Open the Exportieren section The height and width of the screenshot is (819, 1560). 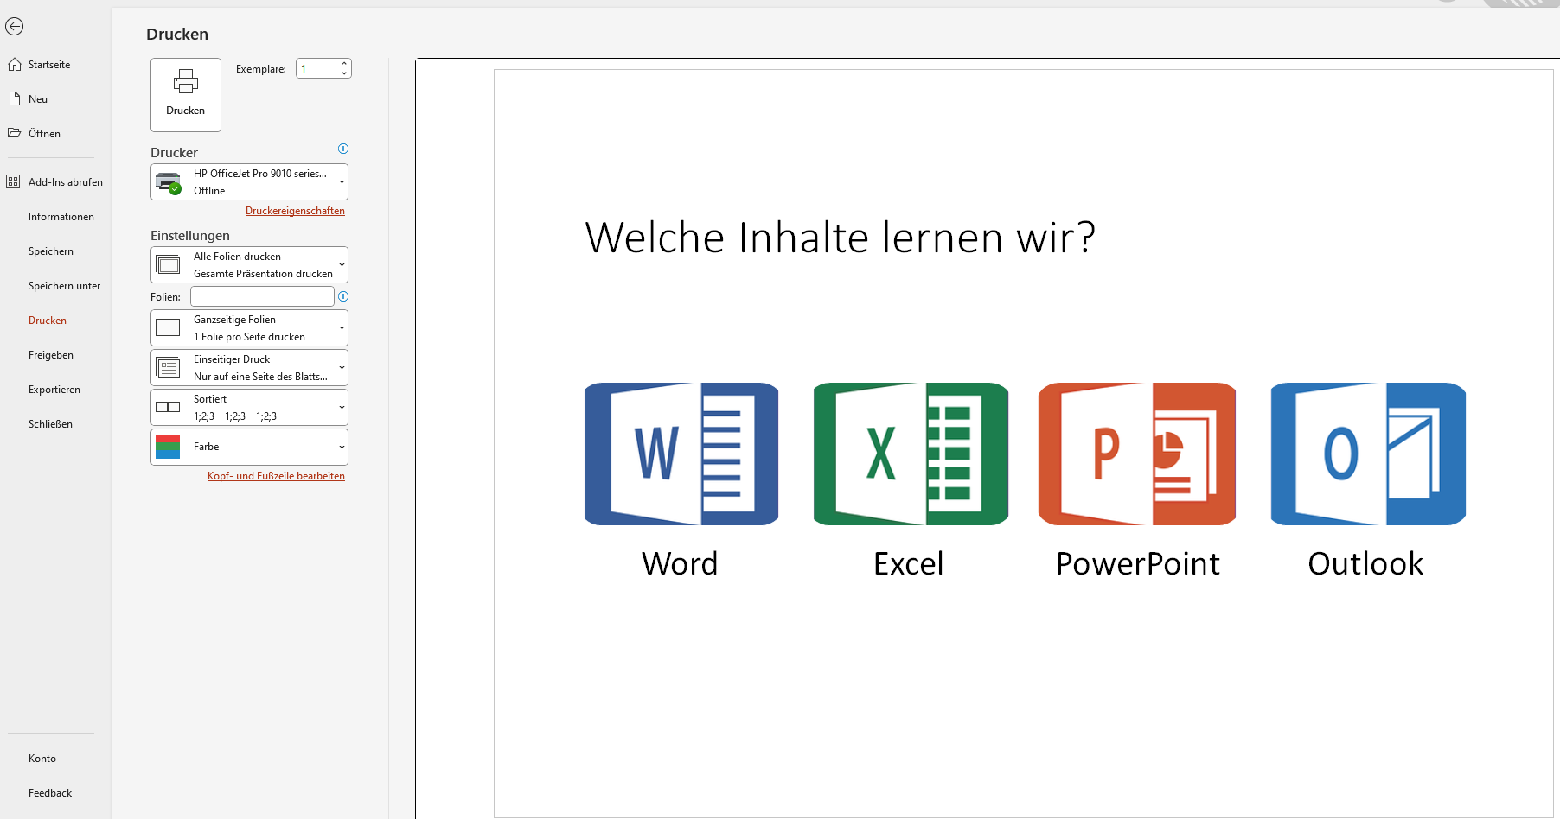(54, 389)
